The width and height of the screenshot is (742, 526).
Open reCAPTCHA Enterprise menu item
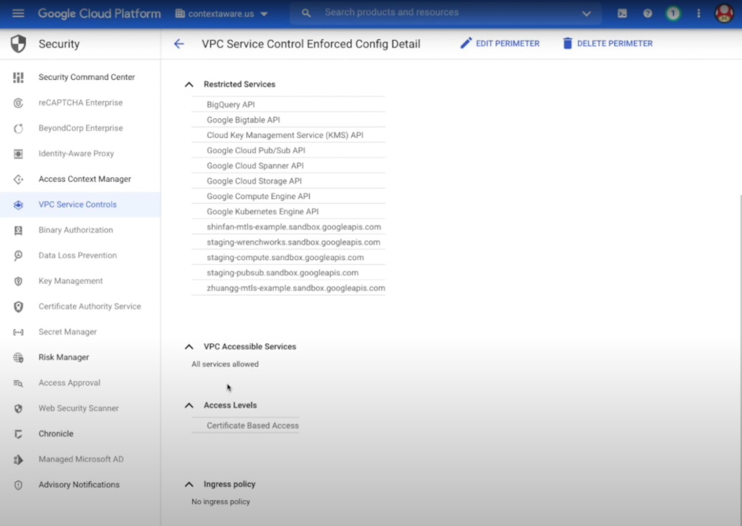coord(80,103)
